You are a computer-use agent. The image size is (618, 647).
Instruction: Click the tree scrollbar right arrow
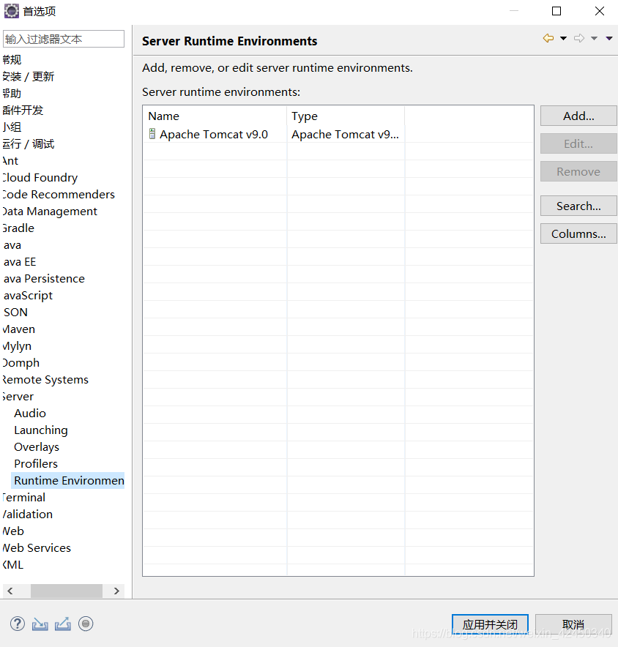point(116,591)
